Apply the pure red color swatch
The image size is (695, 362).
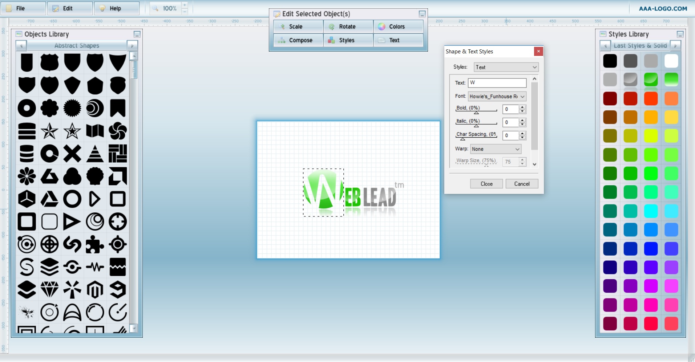pos(651,324)
